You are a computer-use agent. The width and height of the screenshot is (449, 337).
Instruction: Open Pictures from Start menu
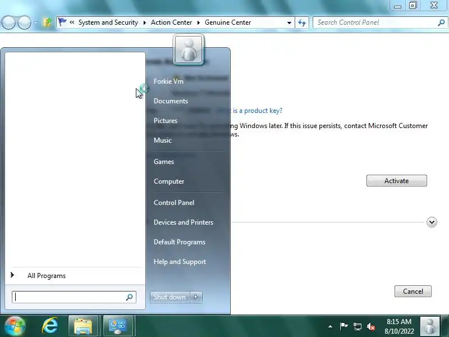pos(166,121)
